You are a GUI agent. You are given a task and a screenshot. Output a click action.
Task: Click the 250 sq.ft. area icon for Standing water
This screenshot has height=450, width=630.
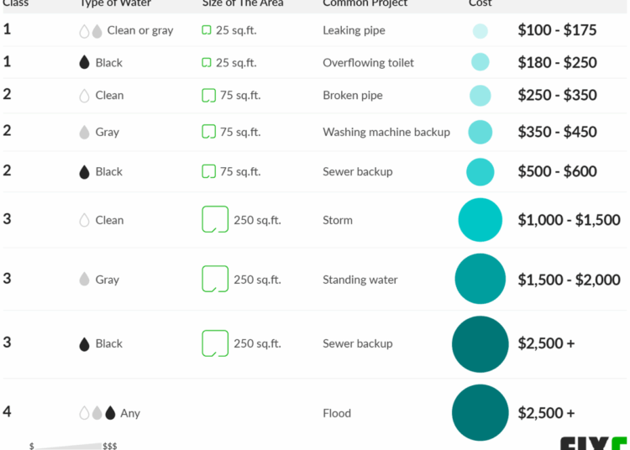coord(215,280)
